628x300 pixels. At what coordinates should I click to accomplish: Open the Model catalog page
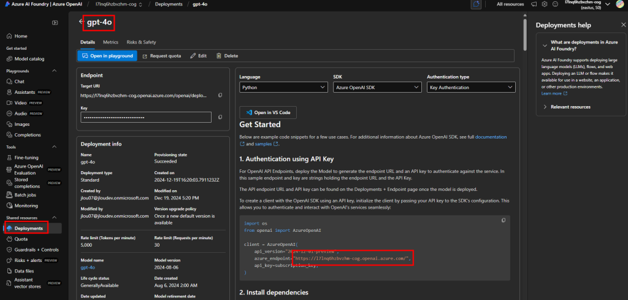click(x=26, y=59)
